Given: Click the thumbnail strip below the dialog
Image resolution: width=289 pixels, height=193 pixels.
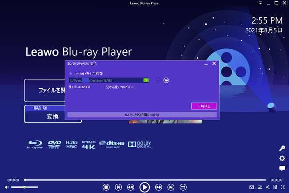Looking at the screenshot, I should (165, 122).
